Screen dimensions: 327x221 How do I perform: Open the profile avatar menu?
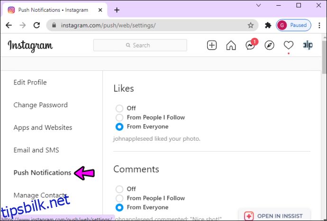pyautogui.click(x=308, y=45)
